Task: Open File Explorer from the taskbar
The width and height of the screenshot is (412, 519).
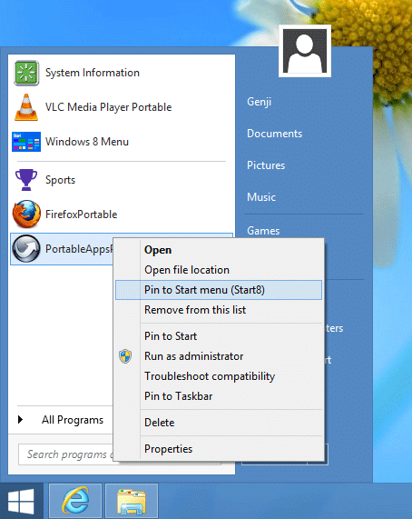Action: 132,501
